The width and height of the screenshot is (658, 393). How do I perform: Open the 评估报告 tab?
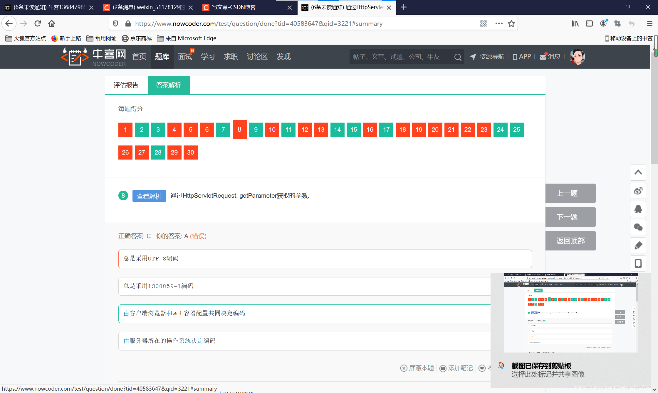126,85
